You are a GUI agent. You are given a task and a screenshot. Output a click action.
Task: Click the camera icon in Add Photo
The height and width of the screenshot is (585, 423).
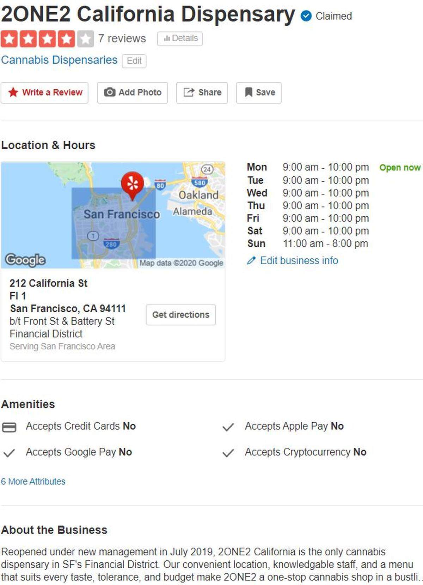click(110, 92)
